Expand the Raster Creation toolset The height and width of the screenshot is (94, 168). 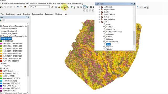pos(99,15)
